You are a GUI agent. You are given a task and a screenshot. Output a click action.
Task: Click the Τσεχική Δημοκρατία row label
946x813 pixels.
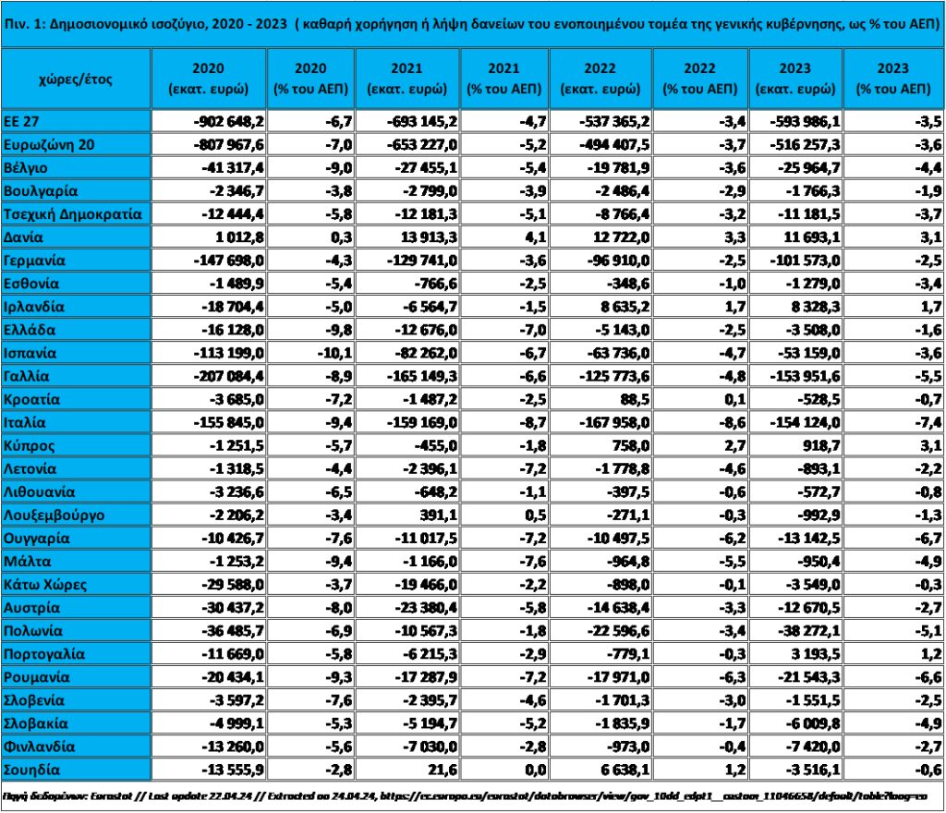coord(72,213)
